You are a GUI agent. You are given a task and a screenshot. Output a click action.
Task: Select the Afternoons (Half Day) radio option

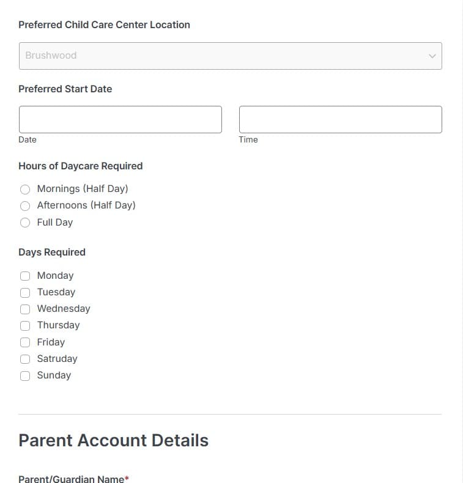pos(25,206)
